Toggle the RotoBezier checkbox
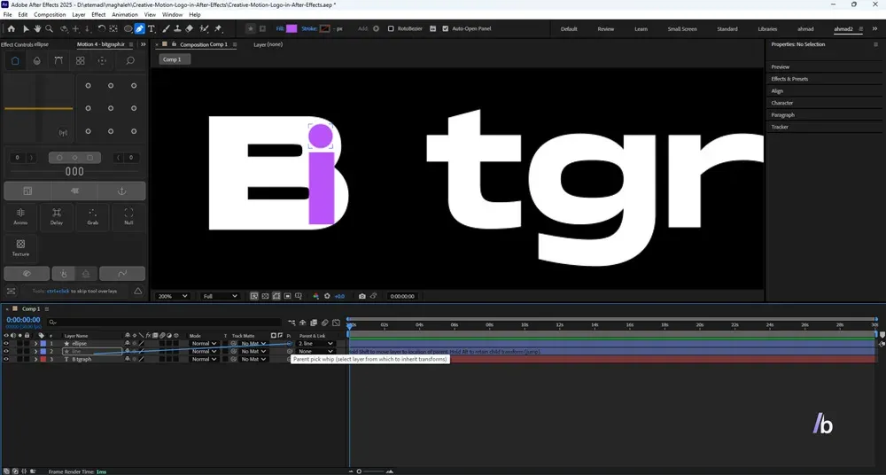The image size is (886, 475). pyautogui.click(x=391, y=29)
